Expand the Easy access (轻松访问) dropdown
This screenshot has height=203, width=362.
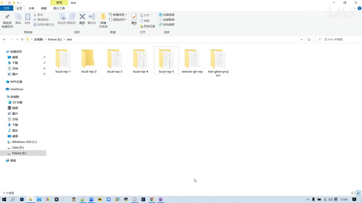pyautogui.click(x=118, y=20)
